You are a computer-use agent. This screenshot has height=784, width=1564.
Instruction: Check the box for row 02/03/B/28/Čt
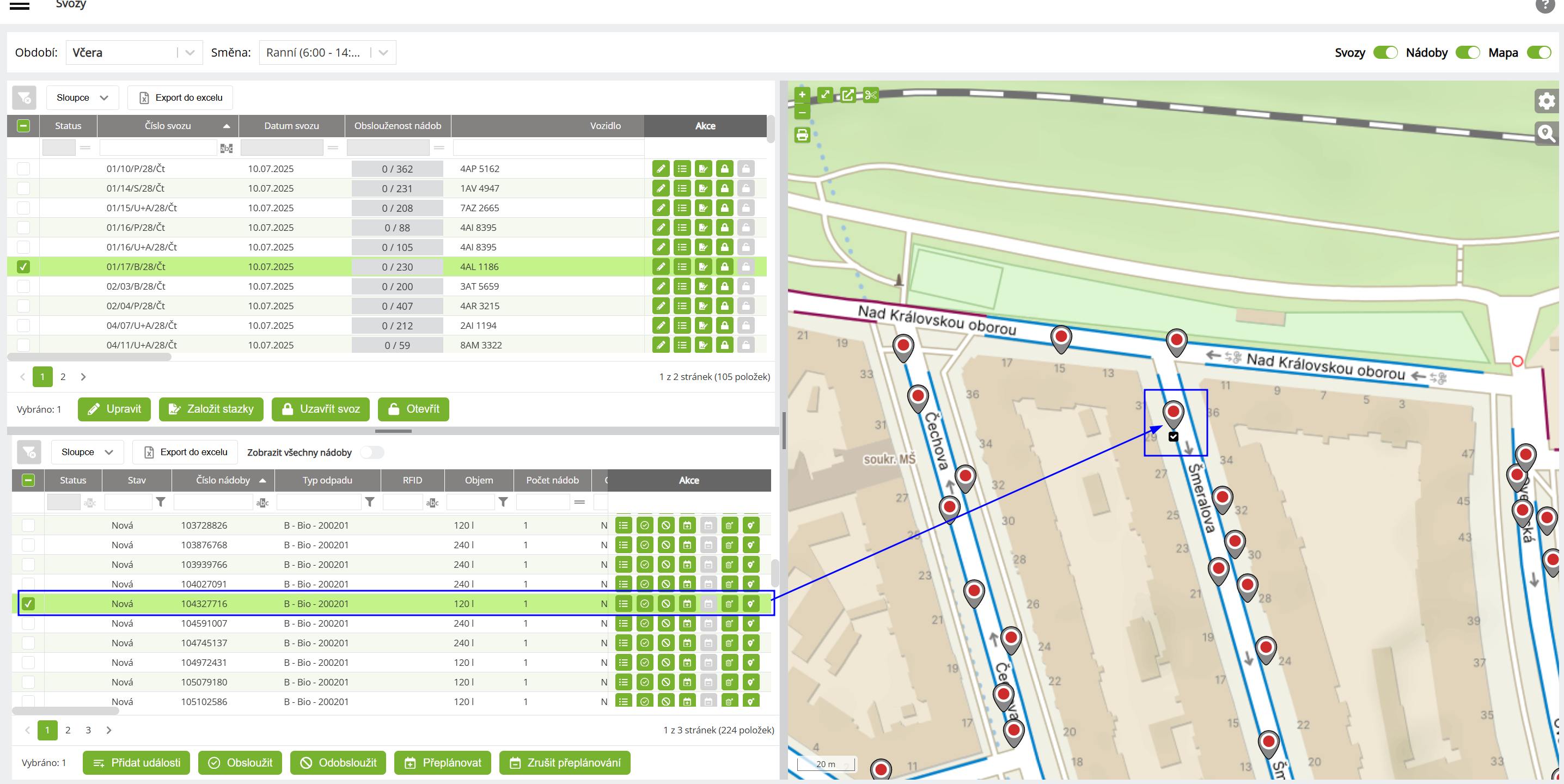tap(23, 286)
